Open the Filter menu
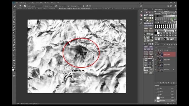The height and width of the screenshot is (106, 189). 42,3
